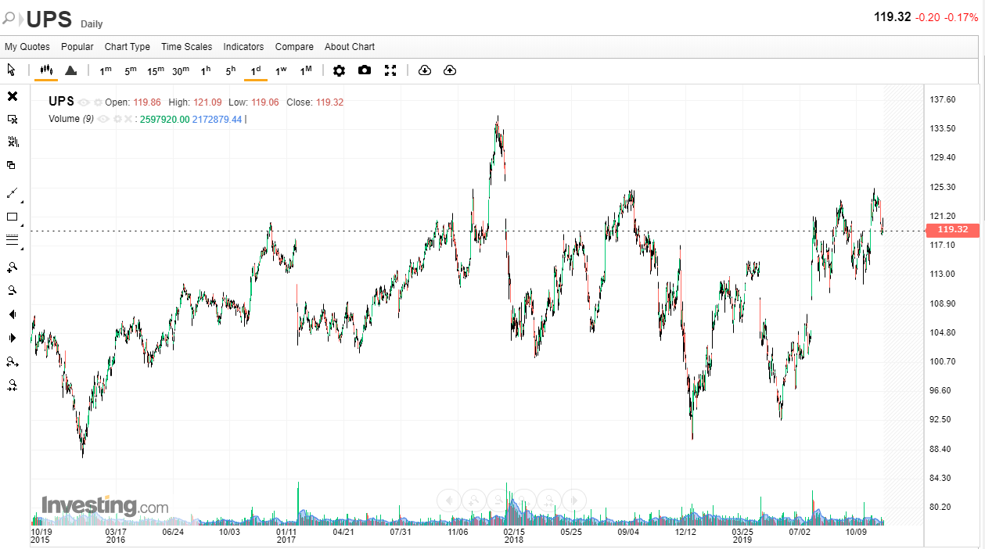
Task: Set interval to 1 month
Action: pyautogui.click(x=306, y=70)
